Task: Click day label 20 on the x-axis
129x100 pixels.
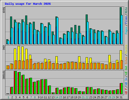Action: point(79,97)
